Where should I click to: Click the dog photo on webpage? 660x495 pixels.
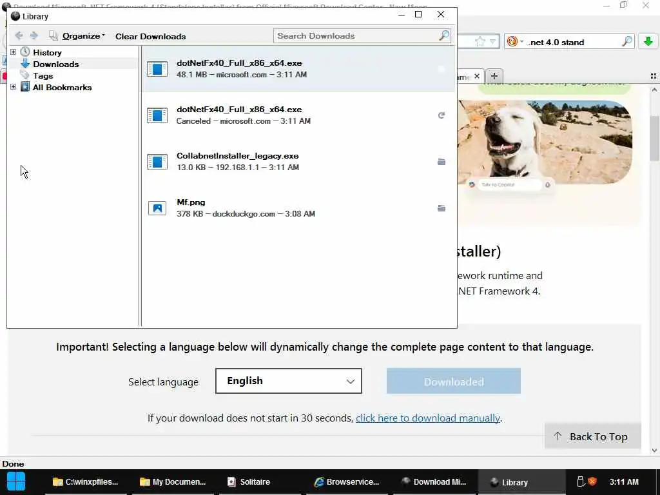[x=545, y=141]
